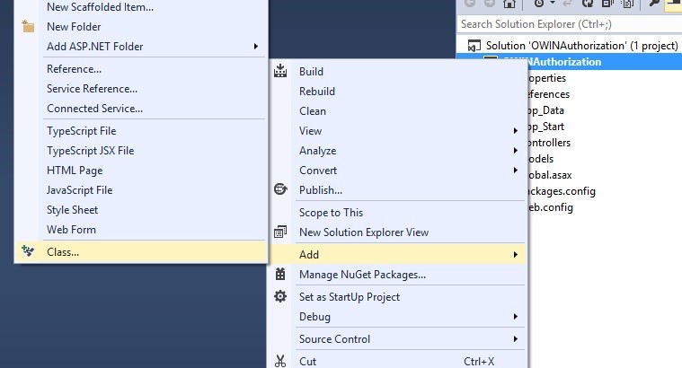This screenshot has width=682, height=368.
Task: Open the Pending Changes Filter dropdown arrow
Action: (553, 4)
